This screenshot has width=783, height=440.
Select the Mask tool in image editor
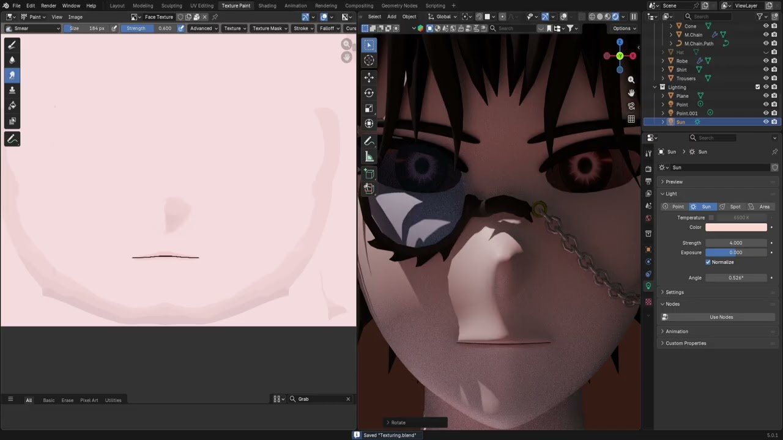[12, 121]
